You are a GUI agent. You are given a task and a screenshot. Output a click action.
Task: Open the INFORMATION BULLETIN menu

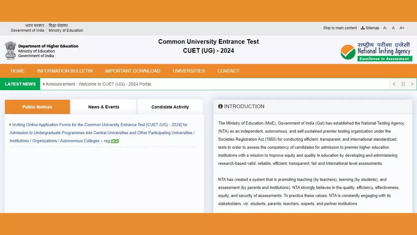pyautogui.click(x=65, y=71)
